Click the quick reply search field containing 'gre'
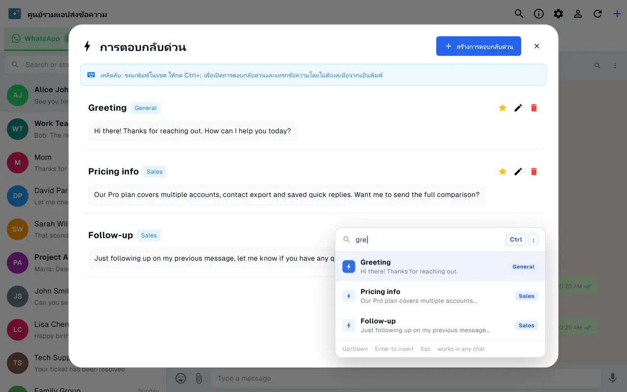 [x=428, y=240]
